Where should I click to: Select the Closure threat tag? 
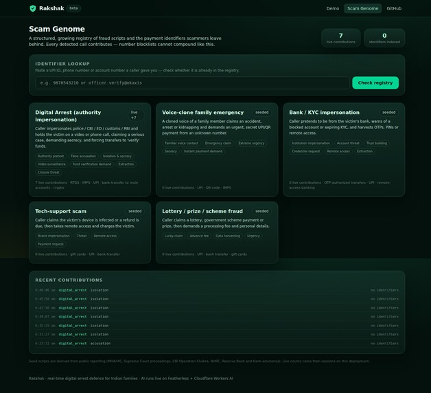48,172
